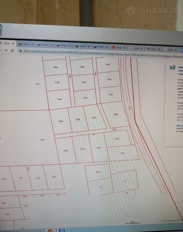This screenshot has height=232, width=183.
Task: Click the blue save-disk icon in taskbar
Action: 62,230
